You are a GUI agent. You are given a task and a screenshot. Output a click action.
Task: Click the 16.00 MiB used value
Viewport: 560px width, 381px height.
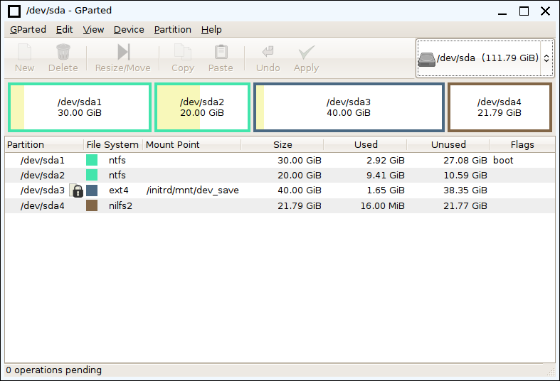(x=383, y=206)
